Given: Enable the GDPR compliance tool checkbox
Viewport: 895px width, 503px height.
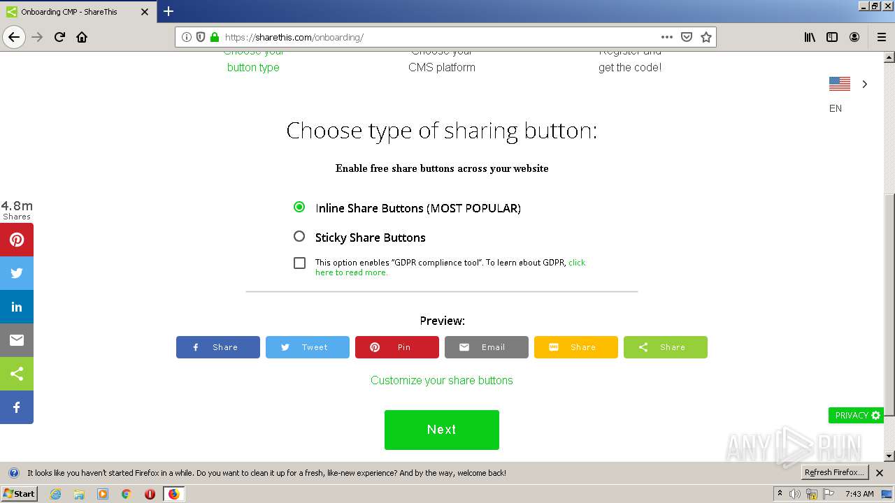Looking at the screenshot, I should tap(300, 263).
